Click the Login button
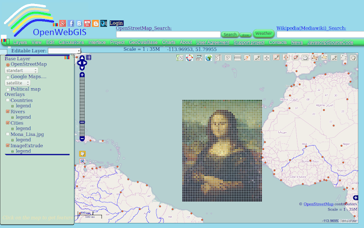This screenshot has height=228, width=364. coord(117,23)
